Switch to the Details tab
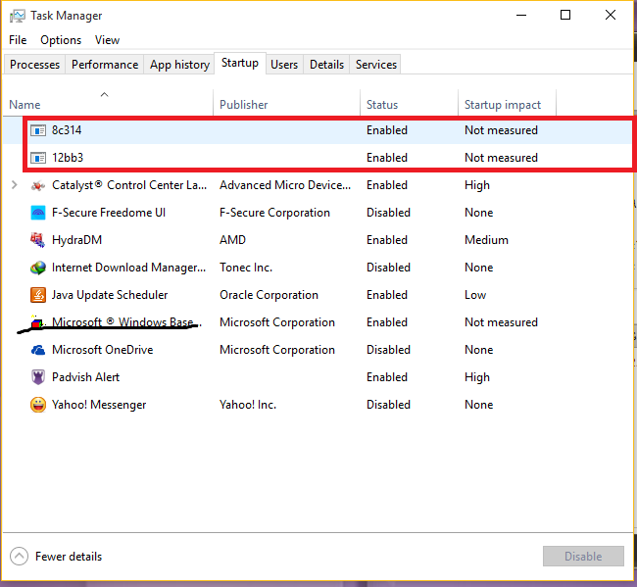The height and width of the screenshot is (587, 637). (x=326, y=65)
